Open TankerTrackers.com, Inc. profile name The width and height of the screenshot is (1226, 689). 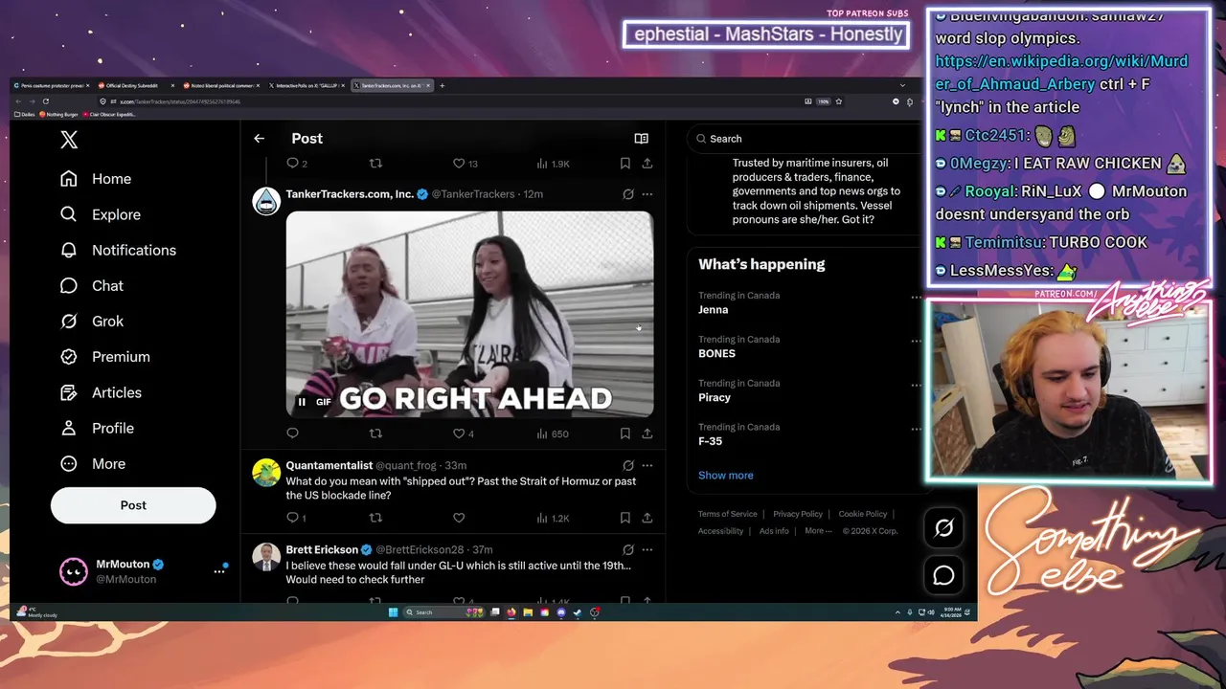point(350,194)
